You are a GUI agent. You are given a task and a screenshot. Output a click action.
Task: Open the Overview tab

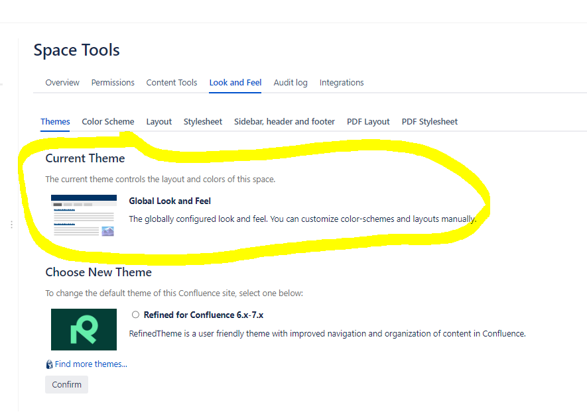(x=62, y=83)
